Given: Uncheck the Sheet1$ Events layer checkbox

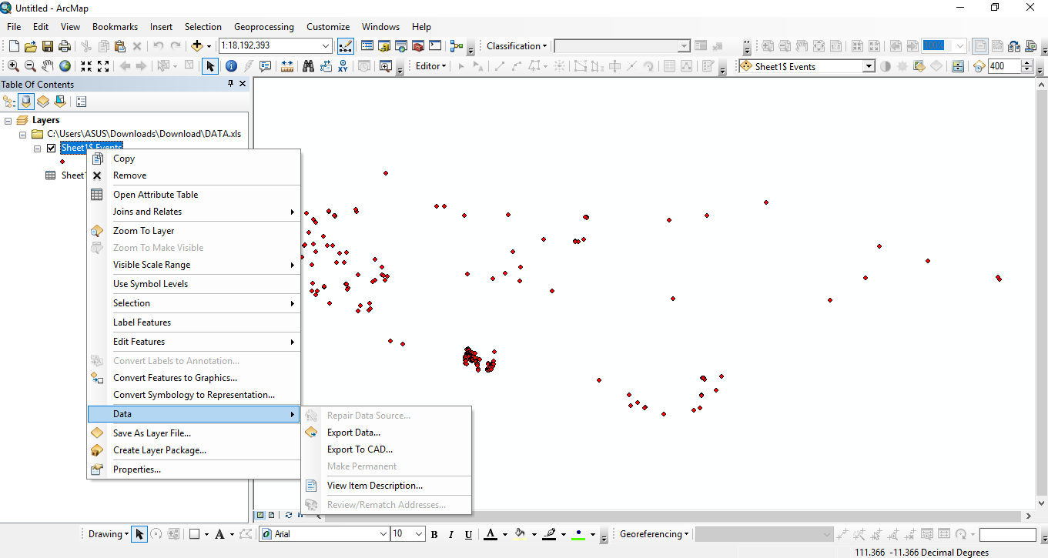Looking at the screenshot, I should (52, 148).
